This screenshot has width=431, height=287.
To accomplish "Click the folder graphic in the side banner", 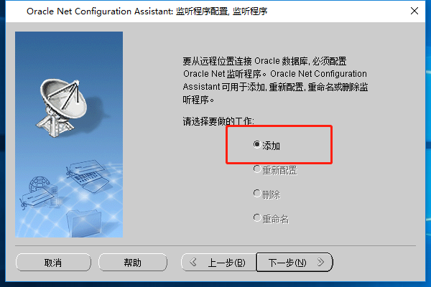I will click(84, 223).
